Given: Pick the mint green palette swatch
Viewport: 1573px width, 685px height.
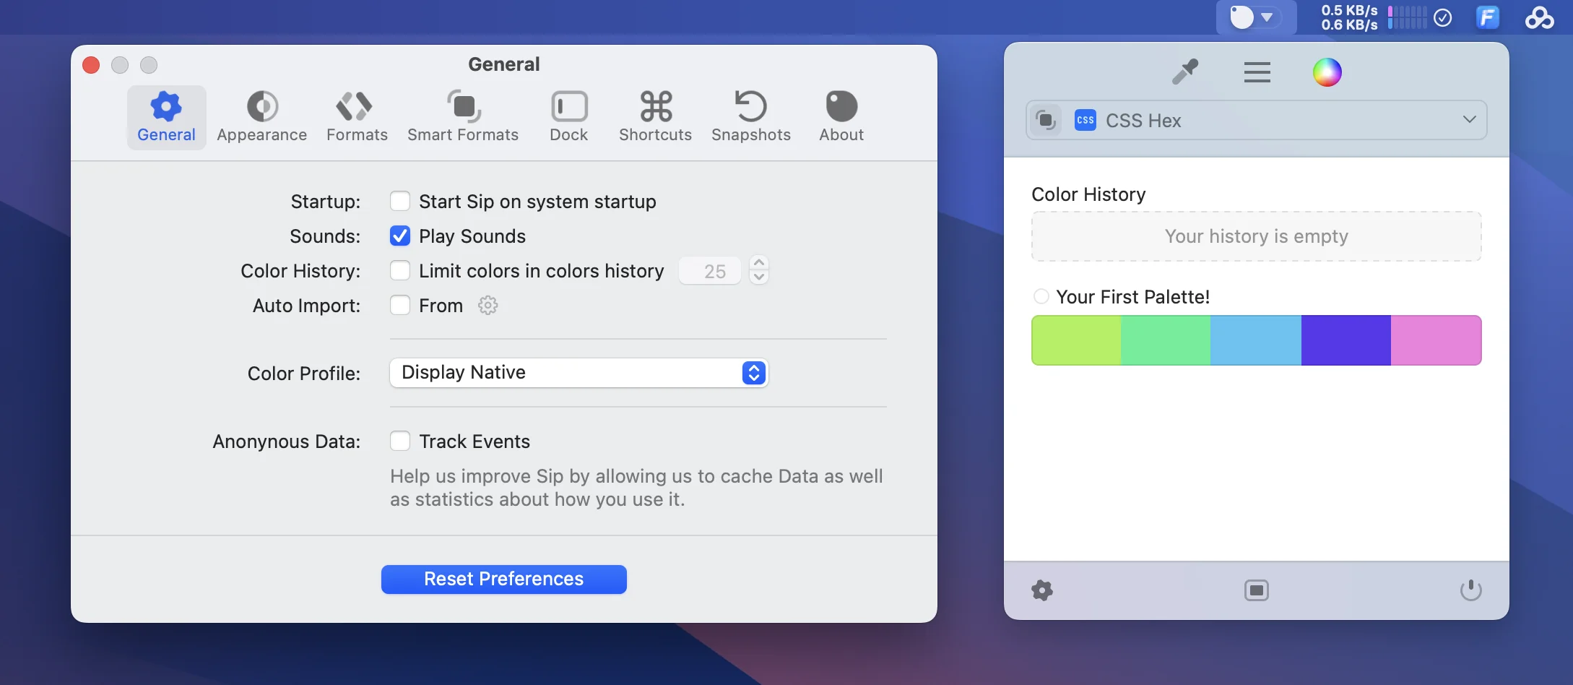Looking at the screenshot, I should pos(1166,340).
